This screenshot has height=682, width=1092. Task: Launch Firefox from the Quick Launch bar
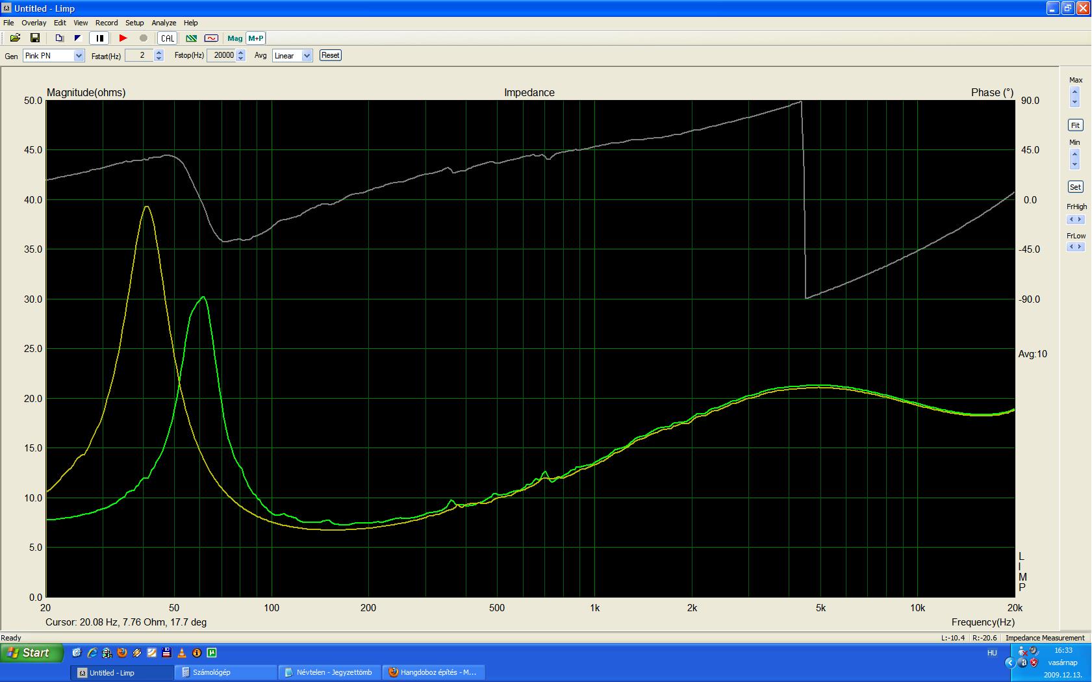121,653
